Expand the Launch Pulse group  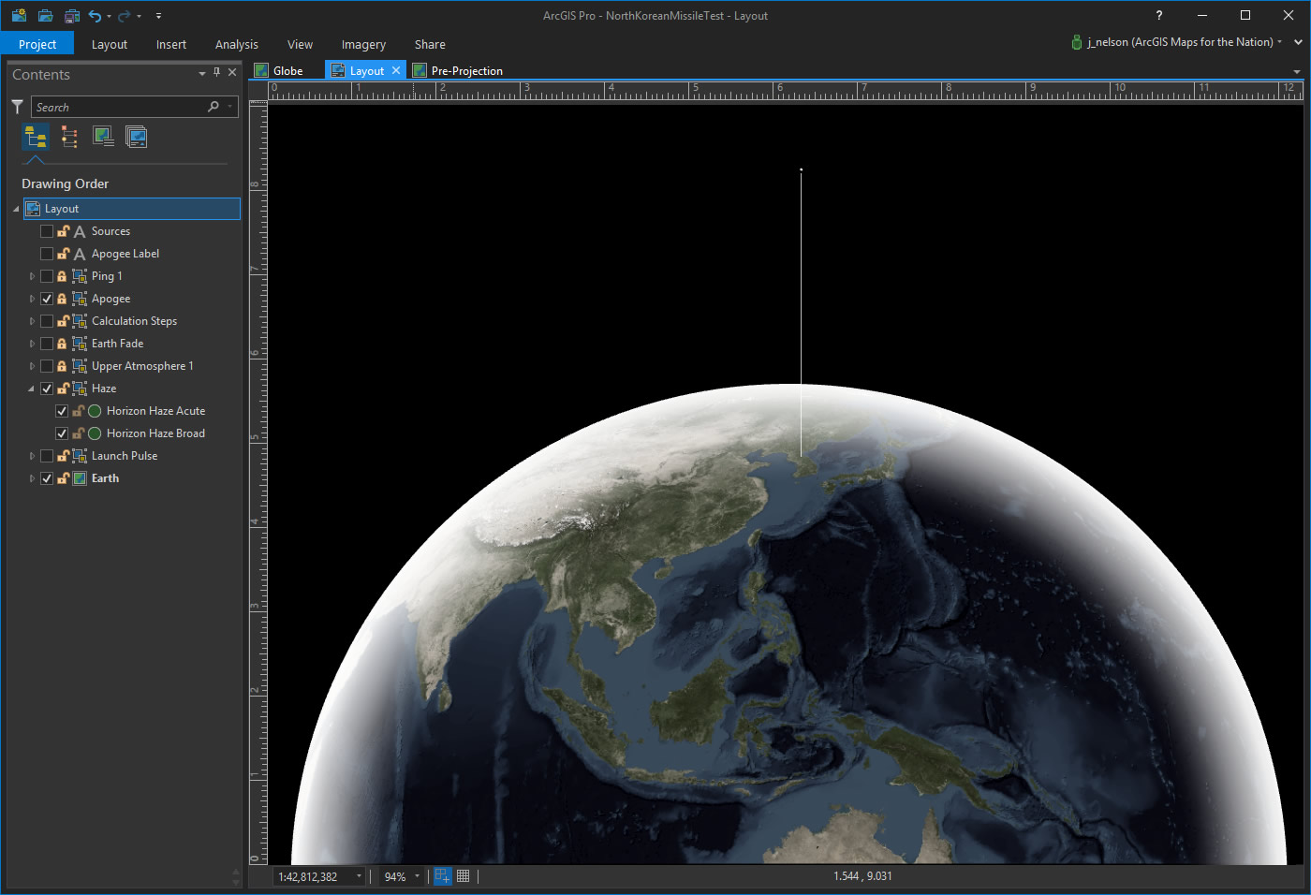(x=31, y=456)
